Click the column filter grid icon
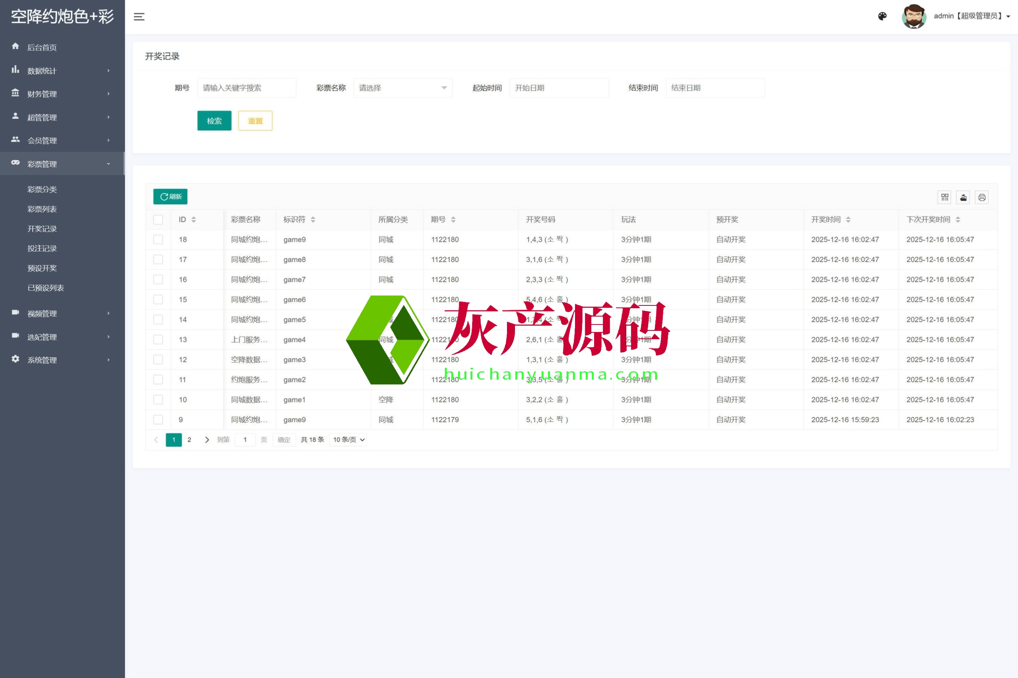1018x678 pixels. click(944, 197)
